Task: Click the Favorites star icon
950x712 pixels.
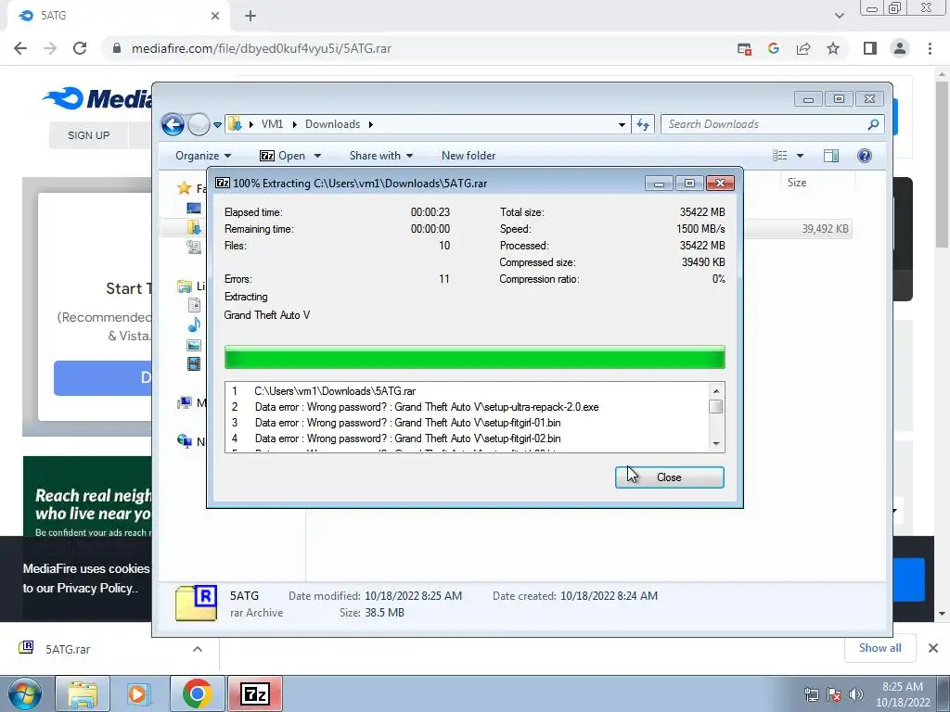Action: (x=185, y=187)
